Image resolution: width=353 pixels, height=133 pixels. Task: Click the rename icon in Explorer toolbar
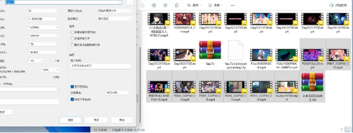click(x=154, y=5)
